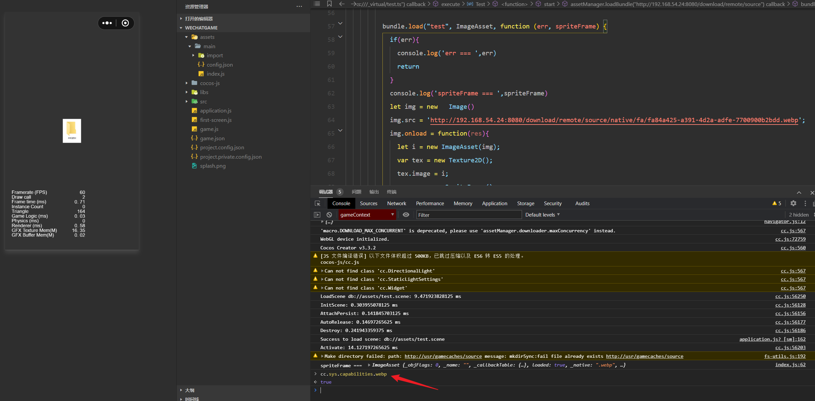The image size is (815, 401).
Task: Expand the spriteFrame ImageAsset console object
Action: tap(368, 365)
